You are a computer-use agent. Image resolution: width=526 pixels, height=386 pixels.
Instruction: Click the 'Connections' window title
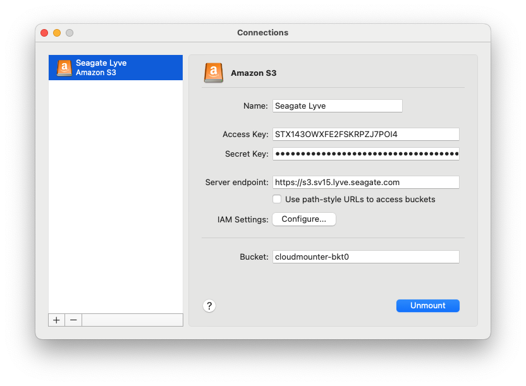262,32
